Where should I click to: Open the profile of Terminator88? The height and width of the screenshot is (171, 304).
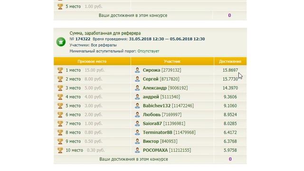click(157, 133)
